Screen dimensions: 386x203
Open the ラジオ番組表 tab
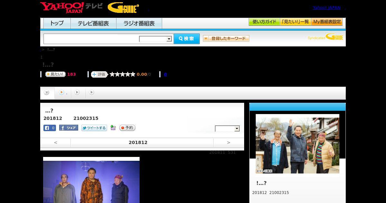coord(139,24)
